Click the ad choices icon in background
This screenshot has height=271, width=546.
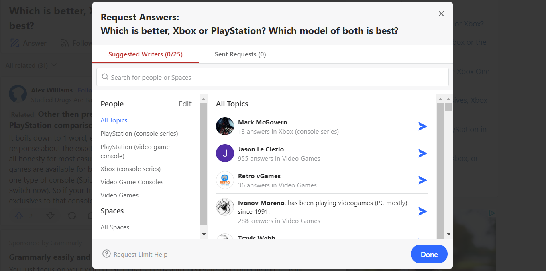click(x=492, y=213)
